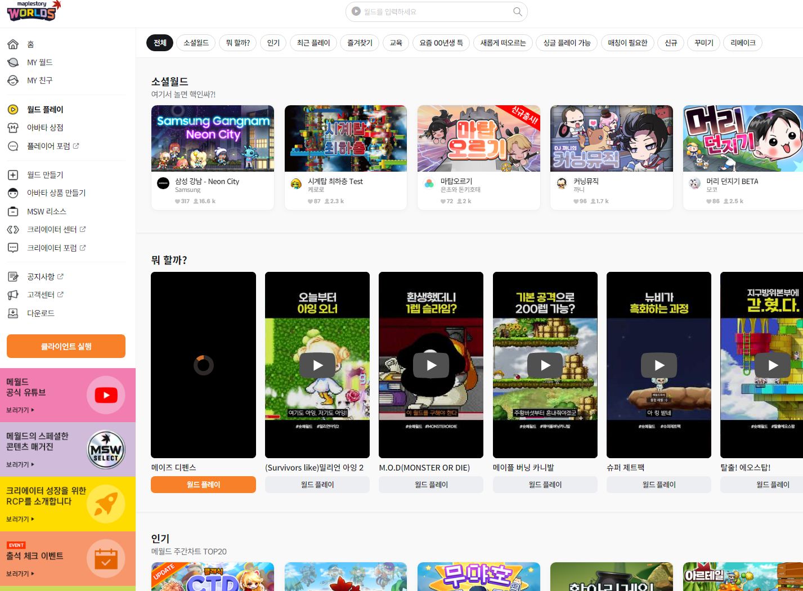Viewport: 803px width, 591px height.
Task: Select the 소셜월드 category tab
Action: point(196,43)
